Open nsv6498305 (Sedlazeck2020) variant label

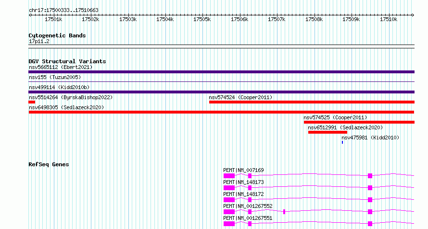point(66,107)
